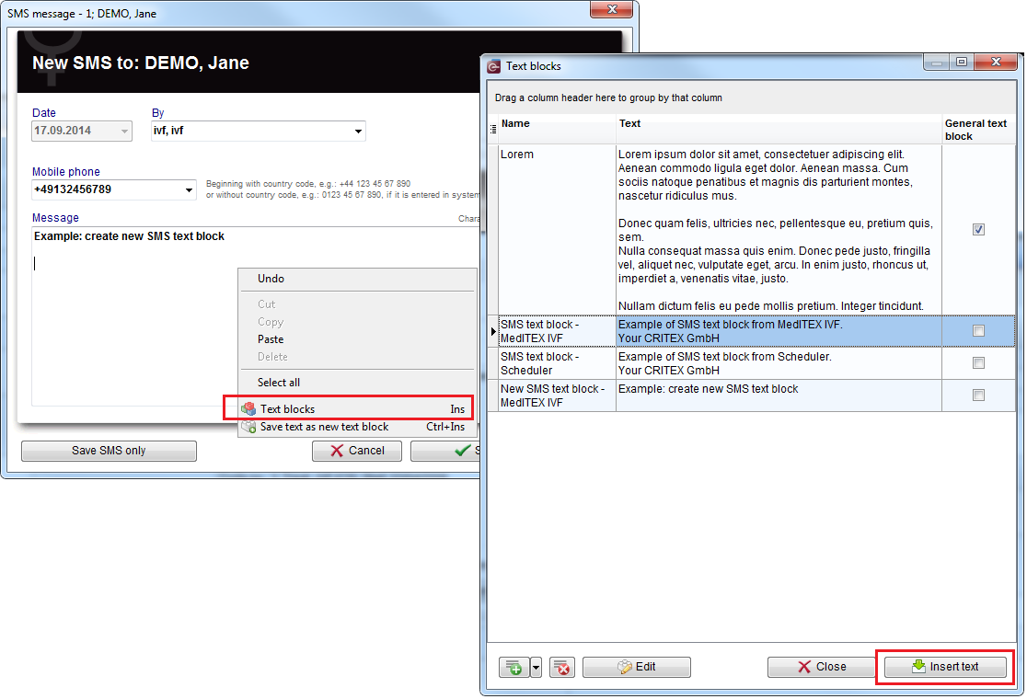The height and width of the screenshot is (699, 1027).
Task: Click the row indicator arrow of selected row
Action: 493,331
